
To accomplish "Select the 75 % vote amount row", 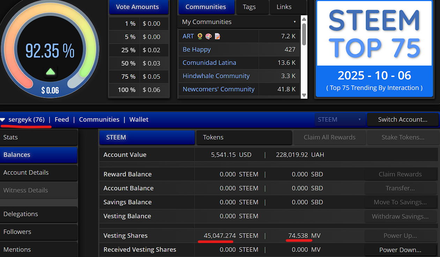I will pyautogui.click(x=139, y=77).
